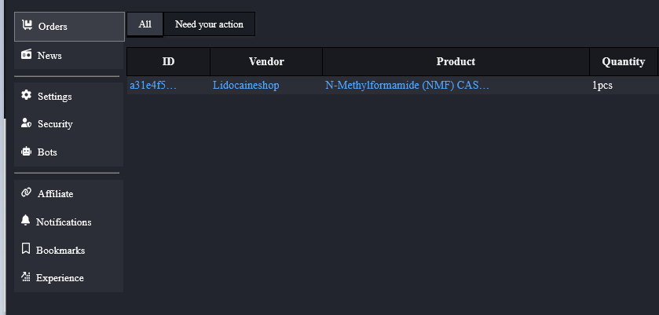659x315 pixels.
Task: Click the 1pcs quantity cell
Action: tap(602, 85)
